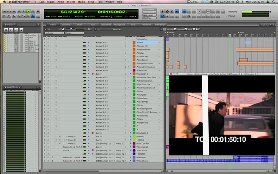Image resolution: width=278 pixels, height=174 pixels.
Task: Select the 'cue 7 (beat 1)' chunk
Action: [x=30, y=41]
